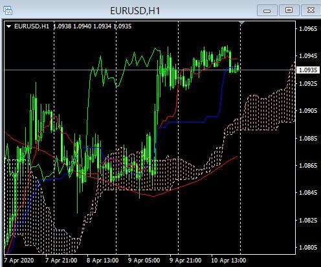Select the current price label 1.0935
Viewport: 321px width, 267px height.
308,70
